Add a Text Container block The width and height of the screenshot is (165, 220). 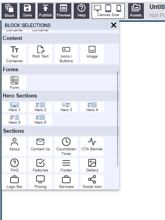pos(15,54)
